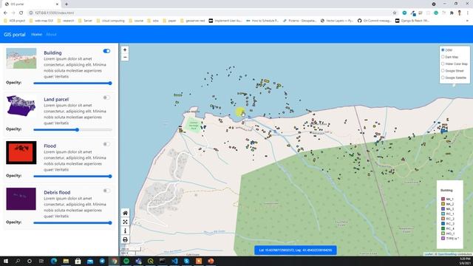Open Chrome three-dot menu

click(x=468, y=13)
